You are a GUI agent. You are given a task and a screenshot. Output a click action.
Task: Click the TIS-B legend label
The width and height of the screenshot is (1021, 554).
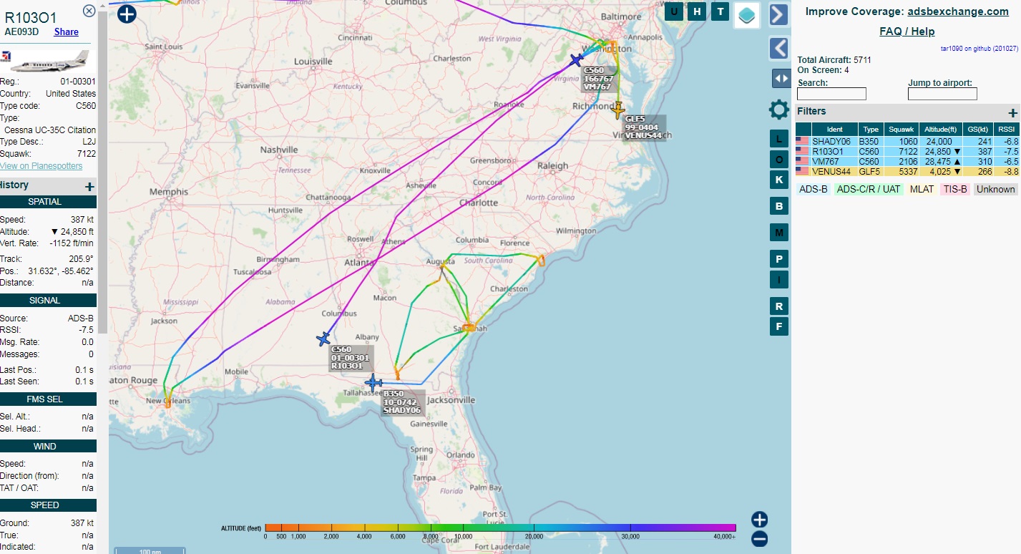(955, 189)
